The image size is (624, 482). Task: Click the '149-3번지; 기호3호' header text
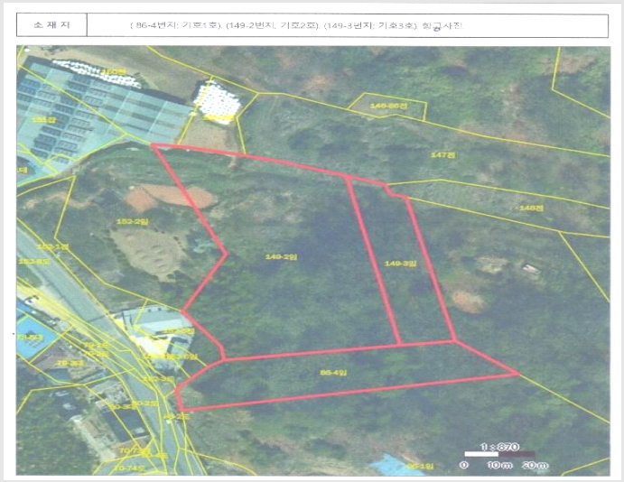[371, 26]
